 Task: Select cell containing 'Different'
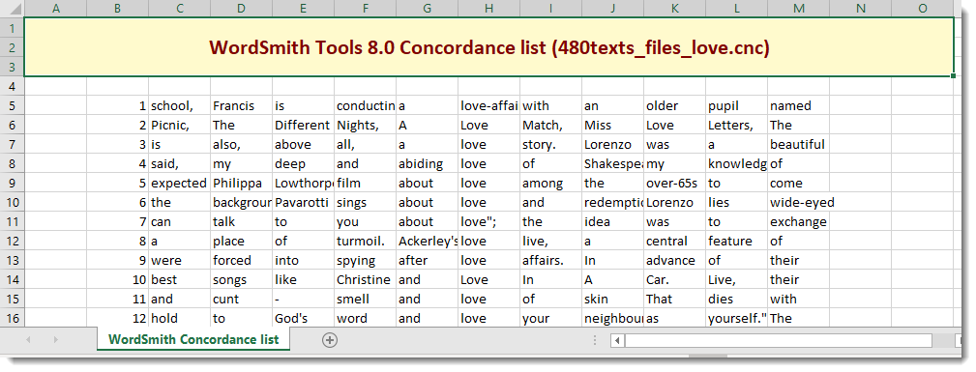coord(303,125)
